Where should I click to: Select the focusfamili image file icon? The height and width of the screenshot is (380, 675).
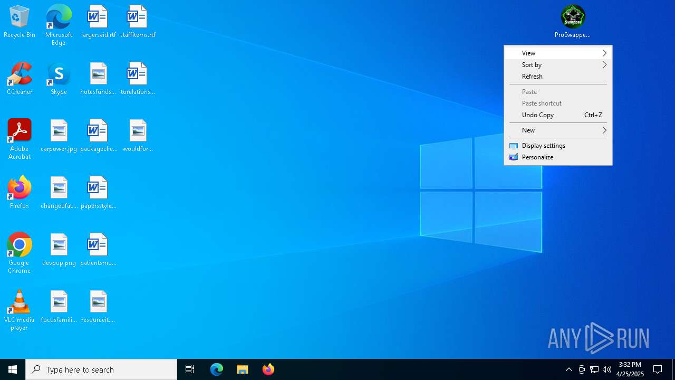click(x=59, y=307)
